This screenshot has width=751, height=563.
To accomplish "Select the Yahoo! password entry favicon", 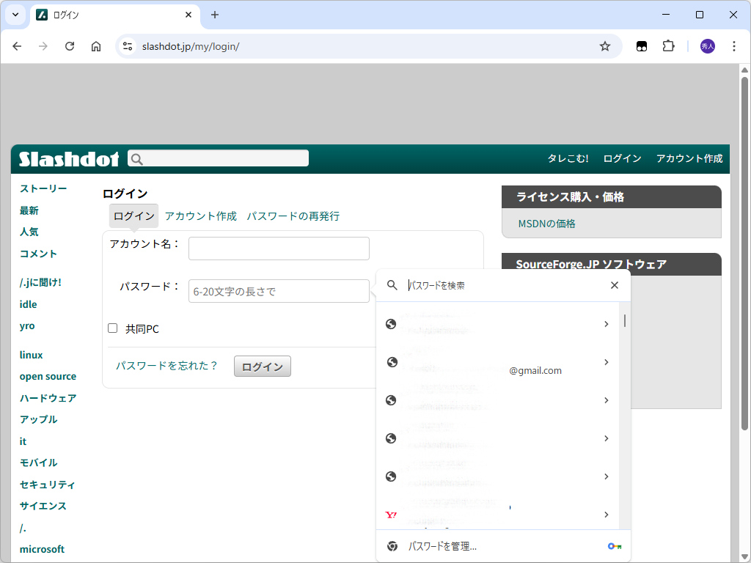I will [391, 515].
